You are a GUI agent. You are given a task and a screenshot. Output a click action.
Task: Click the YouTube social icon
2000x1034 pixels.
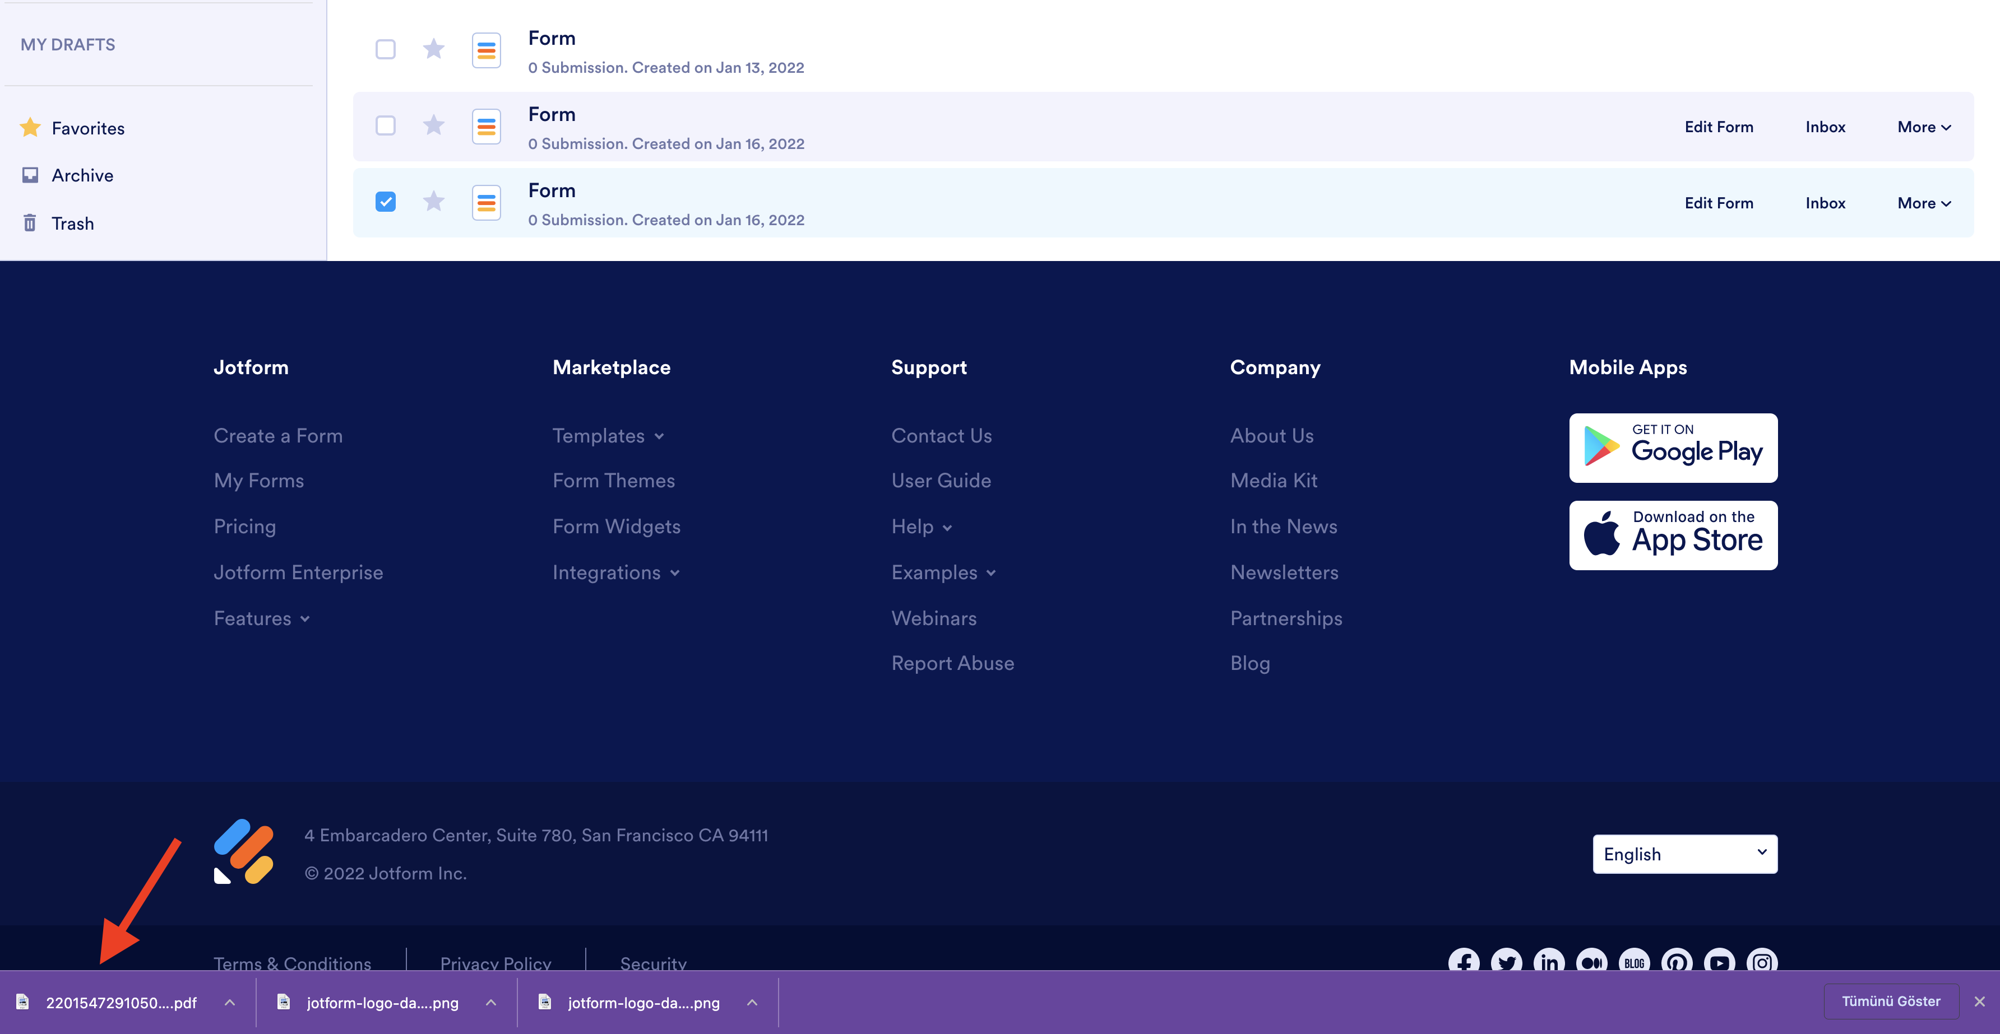click(1719, 962)
